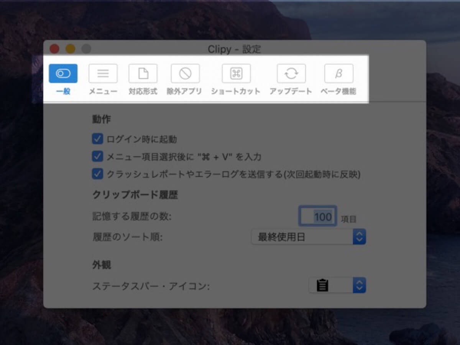Click the ステータスバー・アイコン label text
The height and width of the screenshot is (345, 460).
(151, 286)
